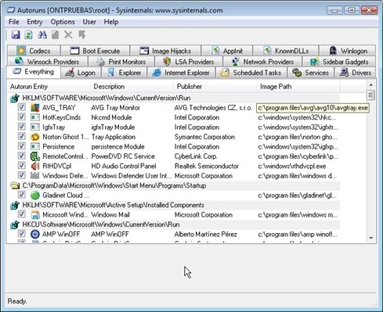Click the Microsoft Windows Mail icon
Screen dimensions: 383x312
(x=35, y=215)
